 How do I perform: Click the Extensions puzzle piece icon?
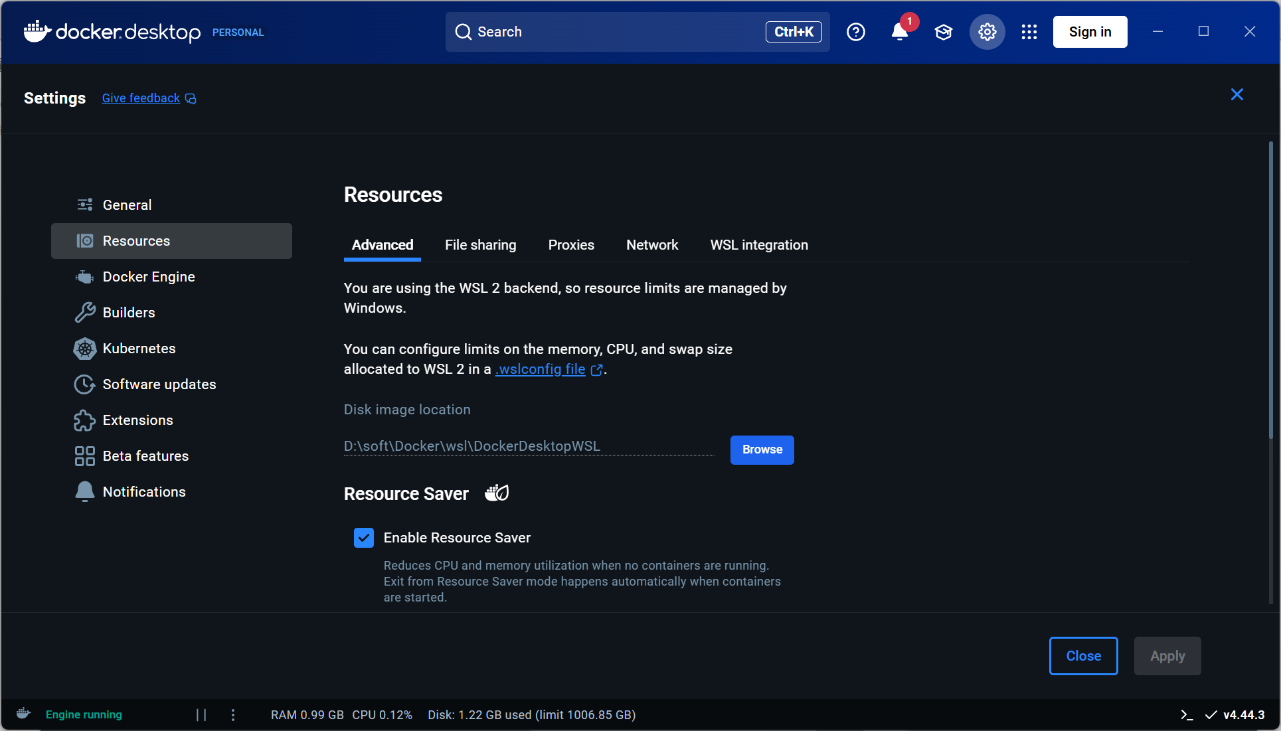[x=85, y=420]
